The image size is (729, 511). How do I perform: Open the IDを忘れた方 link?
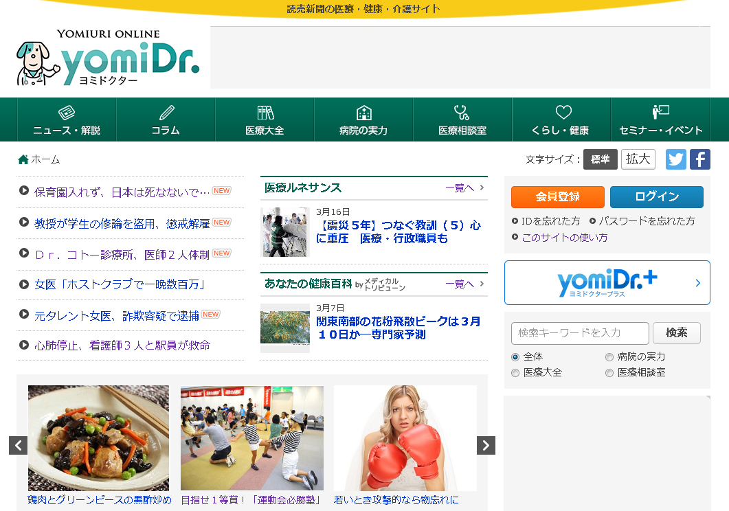coord(550,221)
